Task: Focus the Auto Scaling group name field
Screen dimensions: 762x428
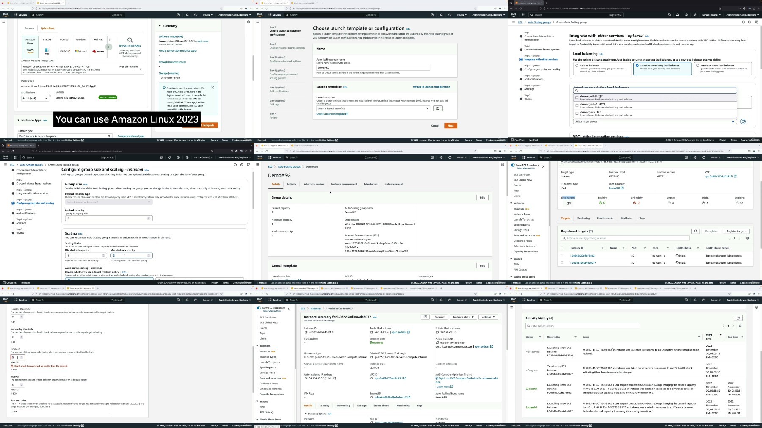Action: coord(373,68)
